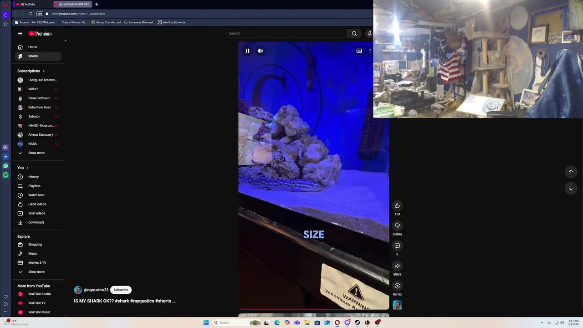Click the search magnifier button
The width and height of the screenshot is (583, 328).
point(354,33)
